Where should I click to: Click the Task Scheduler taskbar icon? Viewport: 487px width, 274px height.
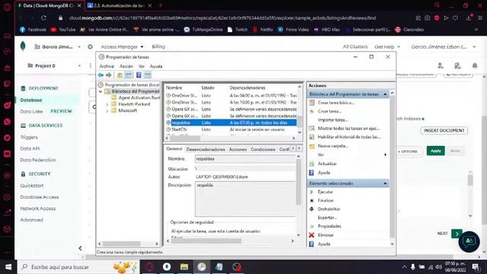click(202, 267)
